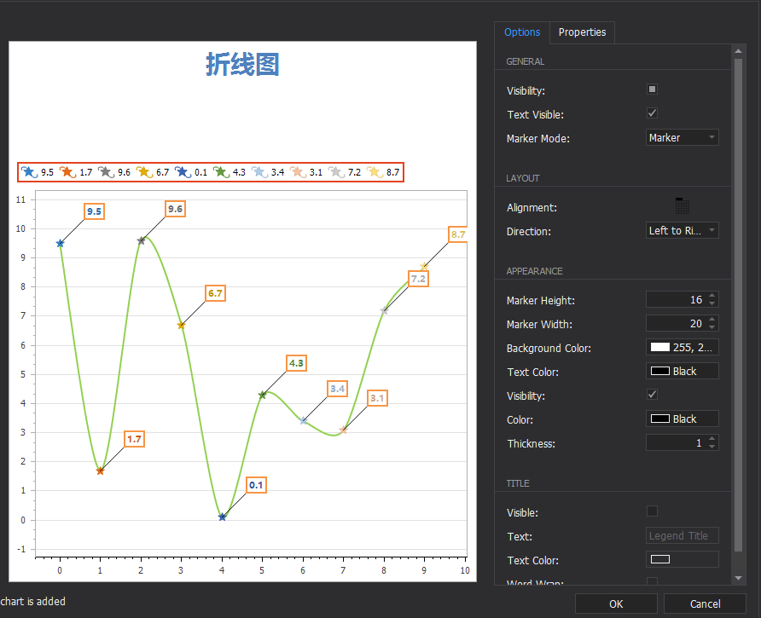Click the 0.1 data label box
761x618 pixels.
click(256, 485)
